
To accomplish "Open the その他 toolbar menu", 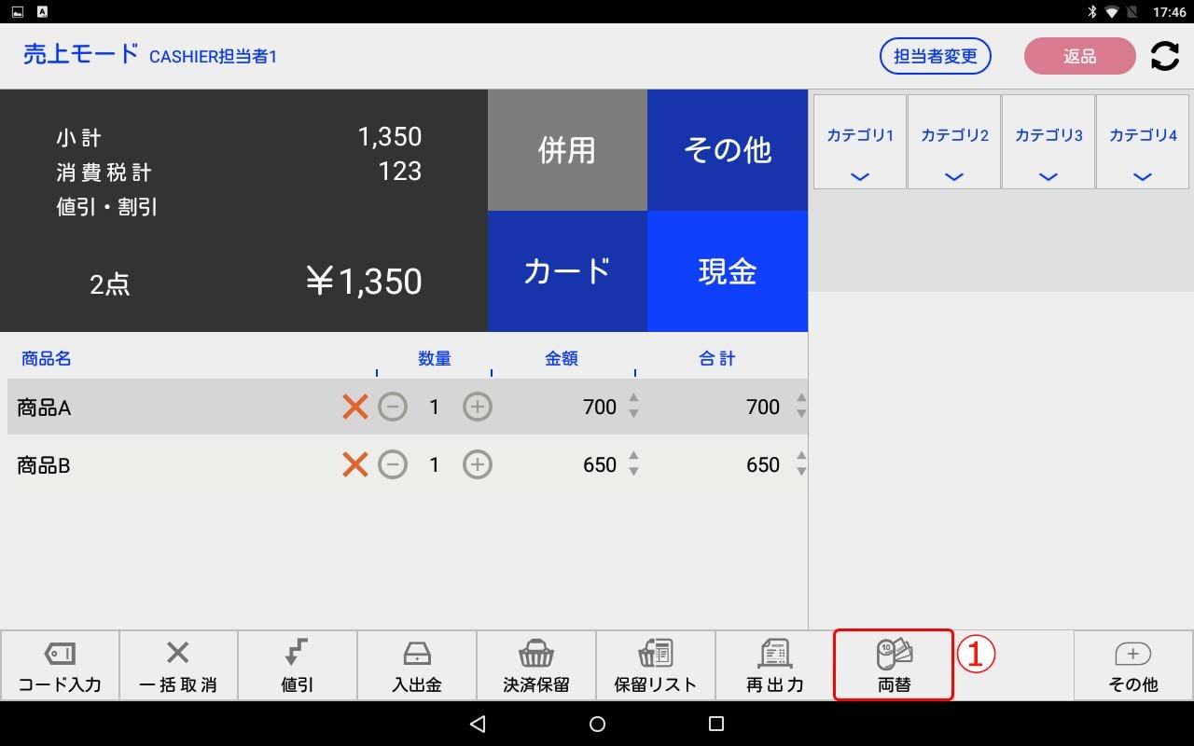I will (x=1133, y=666).
